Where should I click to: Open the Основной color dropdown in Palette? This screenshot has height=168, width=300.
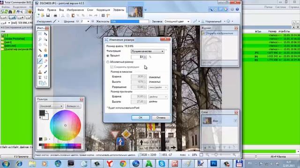click(x=51, y=106)
